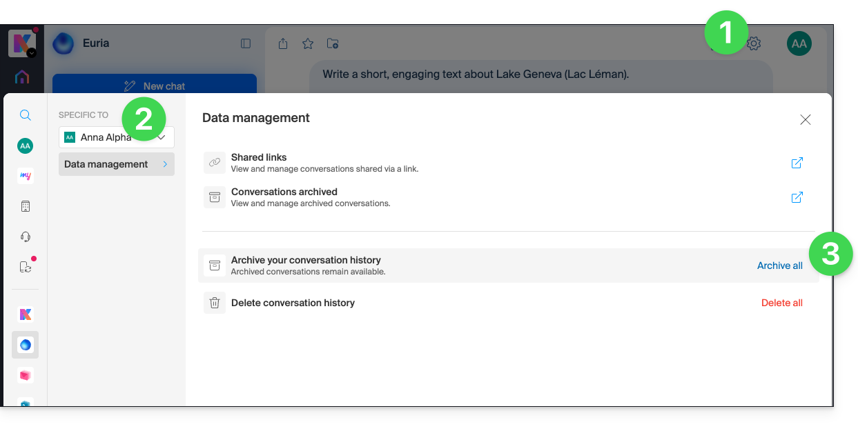858x431 pixels.
Task: Start a New chat
Action: 155,86
